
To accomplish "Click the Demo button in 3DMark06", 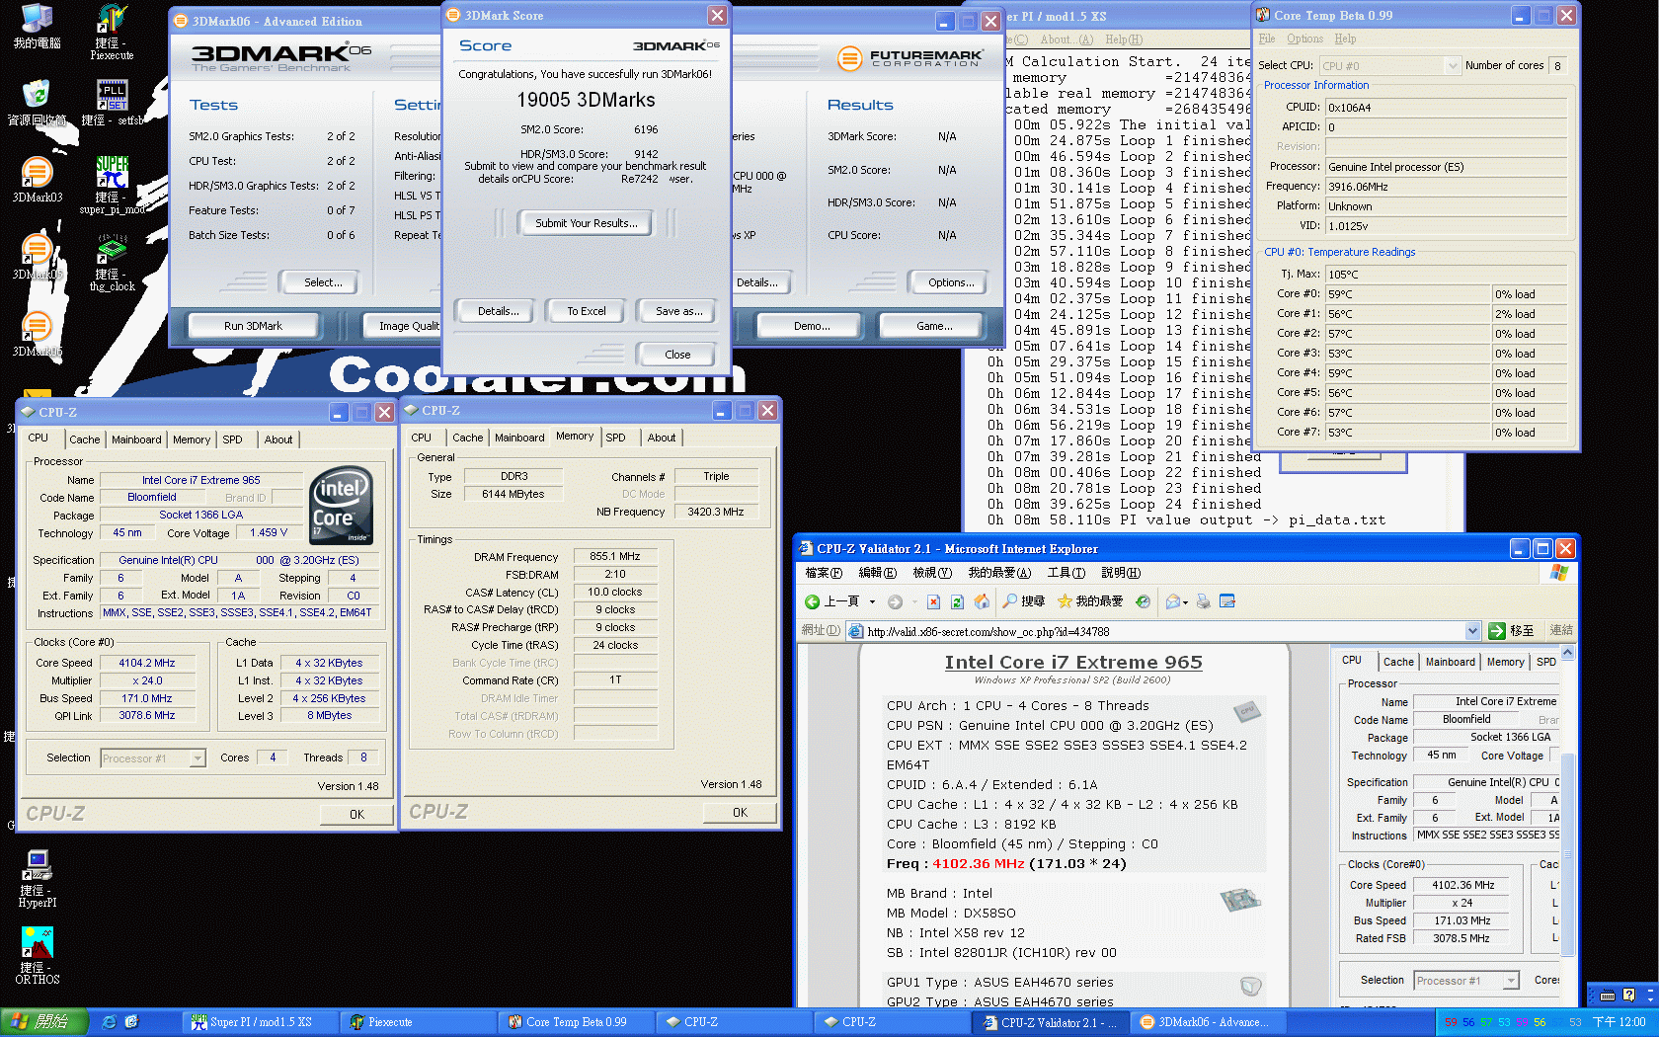I will (x=812, y=326).
